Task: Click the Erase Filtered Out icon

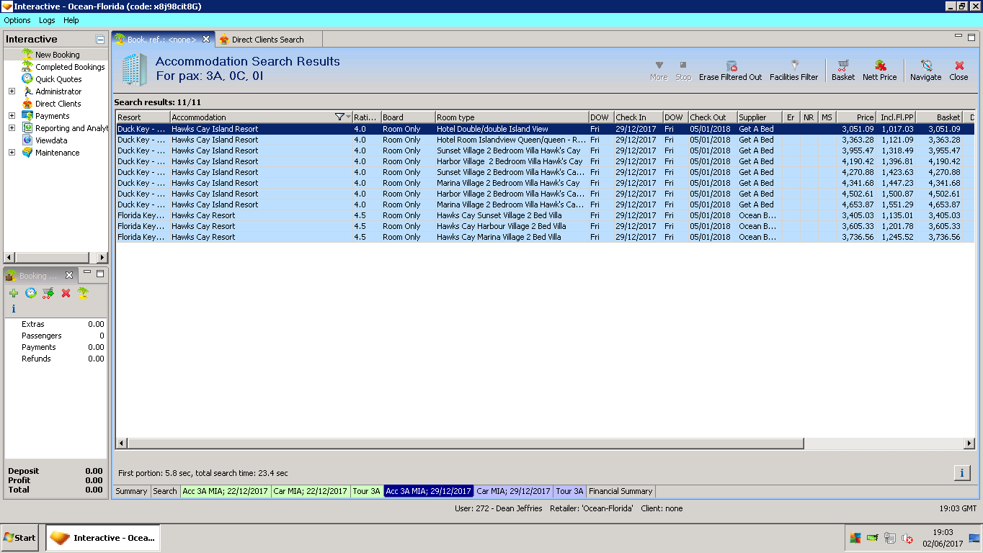Action: click(x=730, y=66)
